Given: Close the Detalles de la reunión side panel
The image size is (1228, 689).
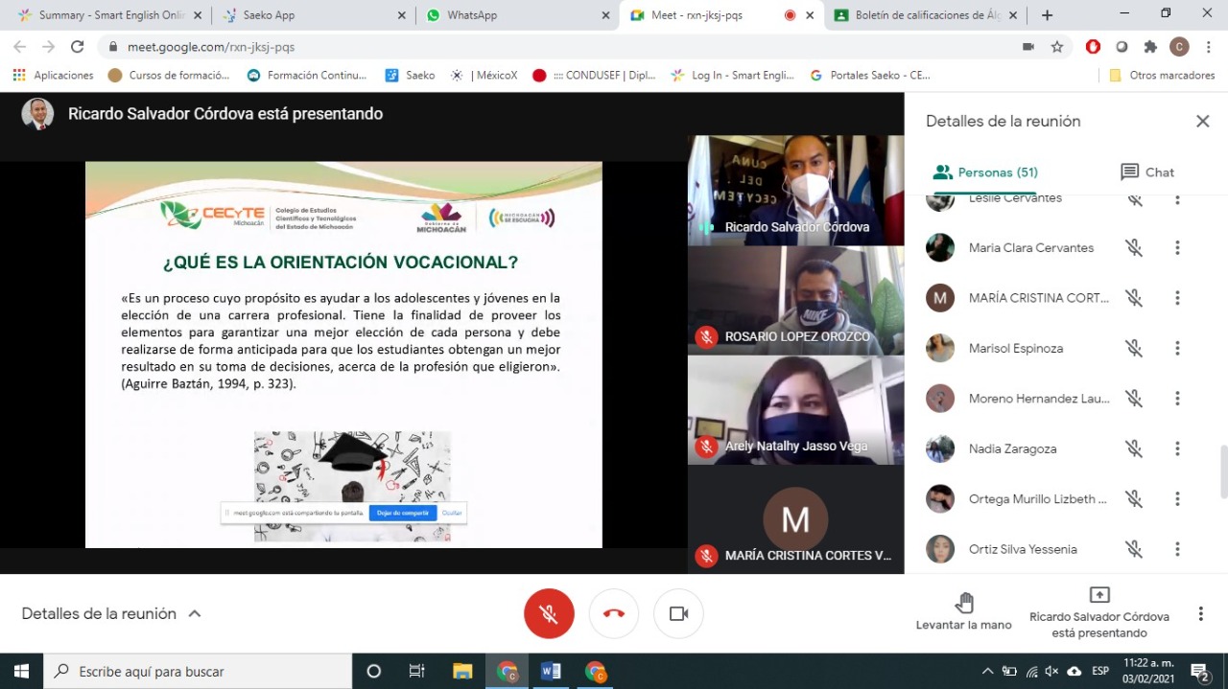Looking at the screenshot, I should [x=1202, y=121].
